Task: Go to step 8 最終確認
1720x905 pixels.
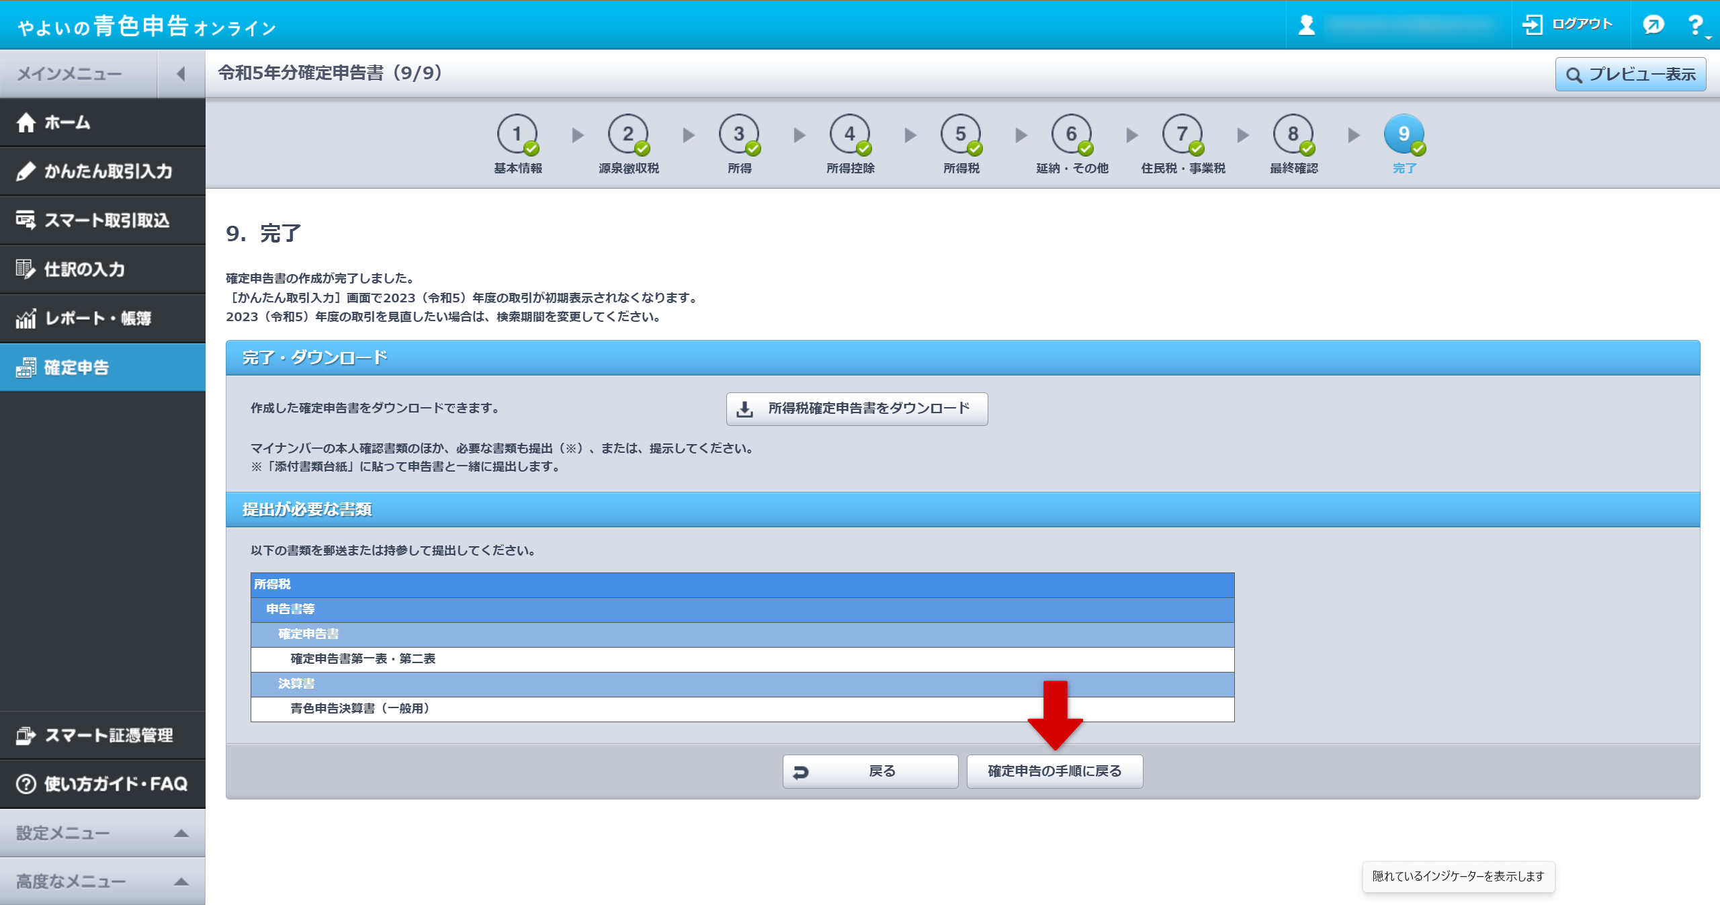Action: [x=1293, y=135]
